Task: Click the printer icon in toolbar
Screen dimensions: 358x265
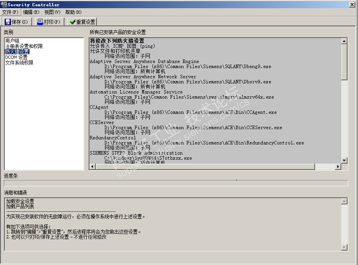Action: pos(40,22)
